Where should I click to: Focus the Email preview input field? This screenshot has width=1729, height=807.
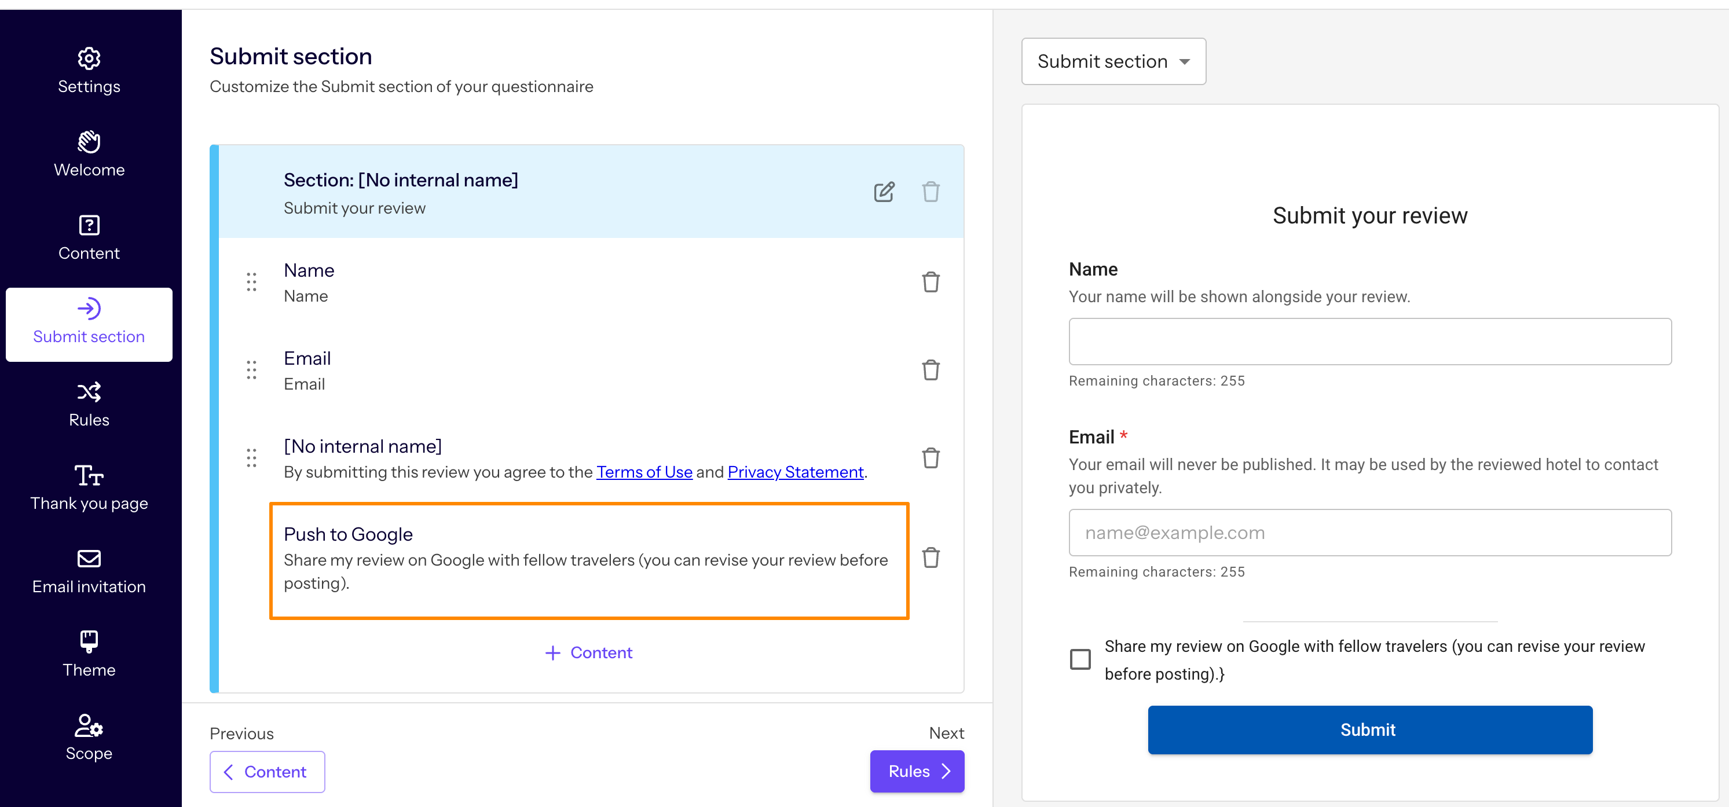point(1369,532)
